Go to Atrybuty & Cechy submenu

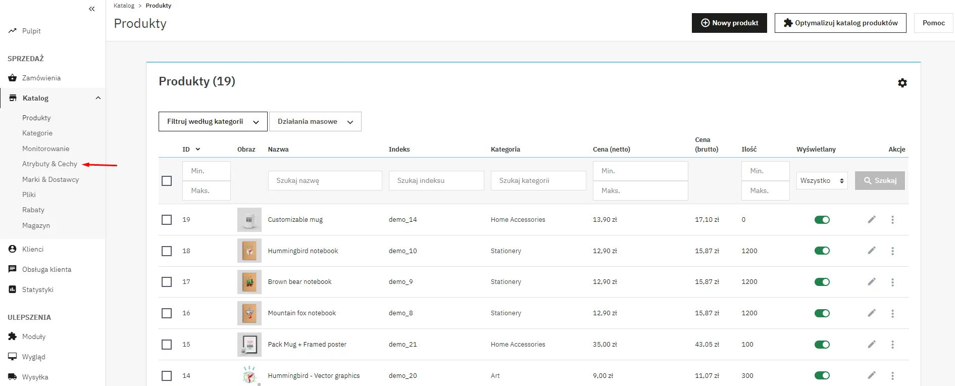pyautogui.click(x=49, y=164)
